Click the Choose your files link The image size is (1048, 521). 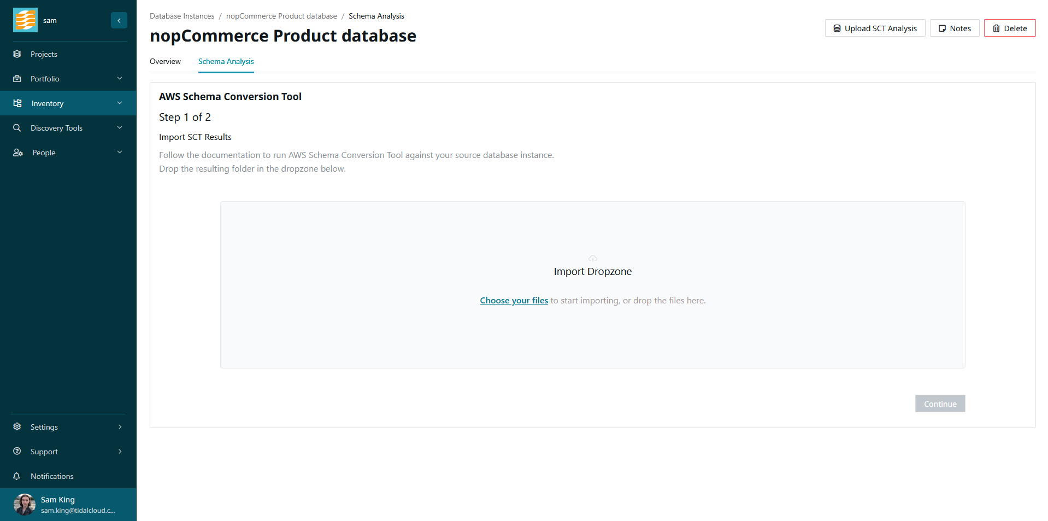[514, 301]
